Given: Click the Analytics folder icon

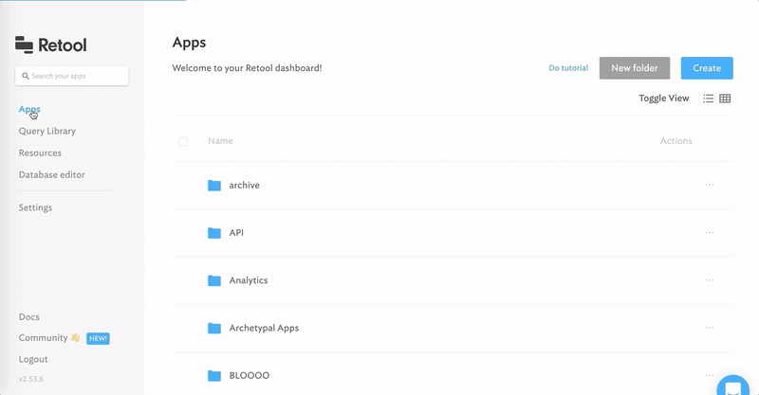Looking at the screenshot, I should pyautogui.click(x=214, y=280).
